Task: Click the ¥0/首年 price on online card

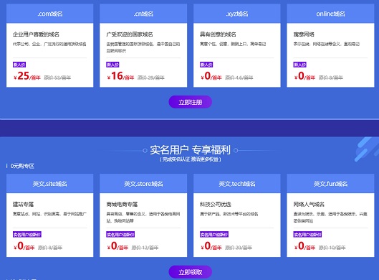Action: (x=304, y=76)
